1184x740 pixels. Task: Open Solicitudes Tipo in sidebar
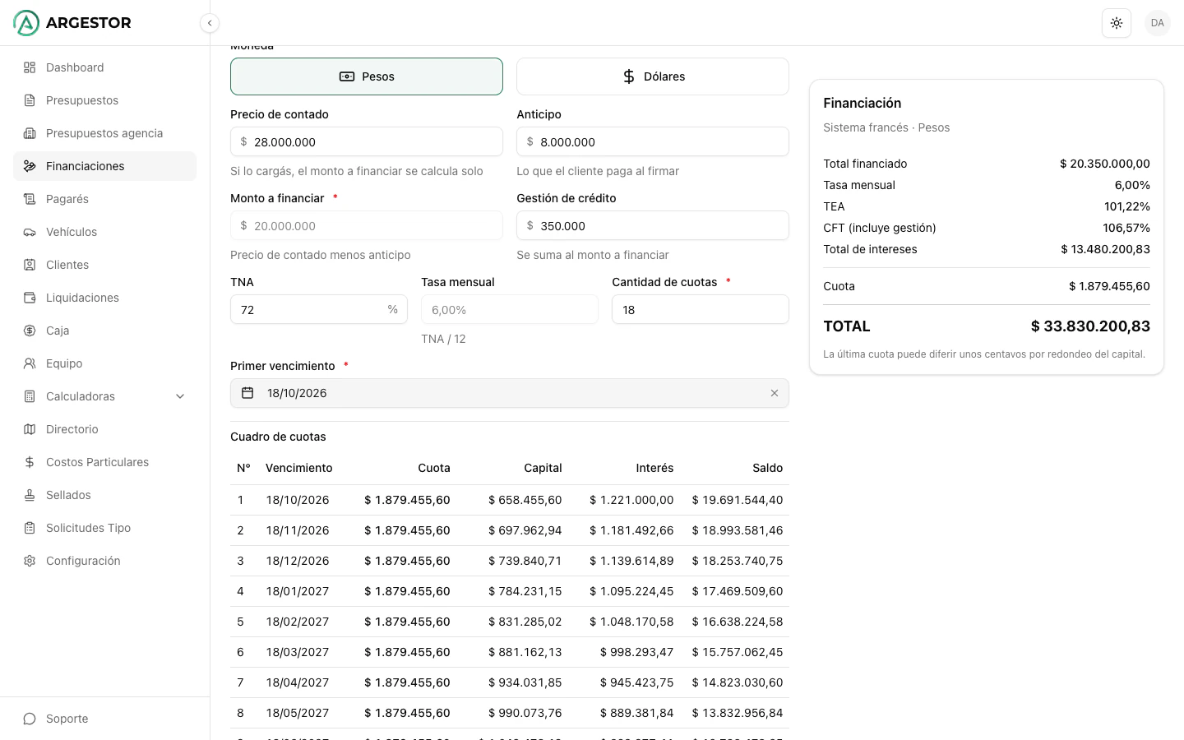104,528
